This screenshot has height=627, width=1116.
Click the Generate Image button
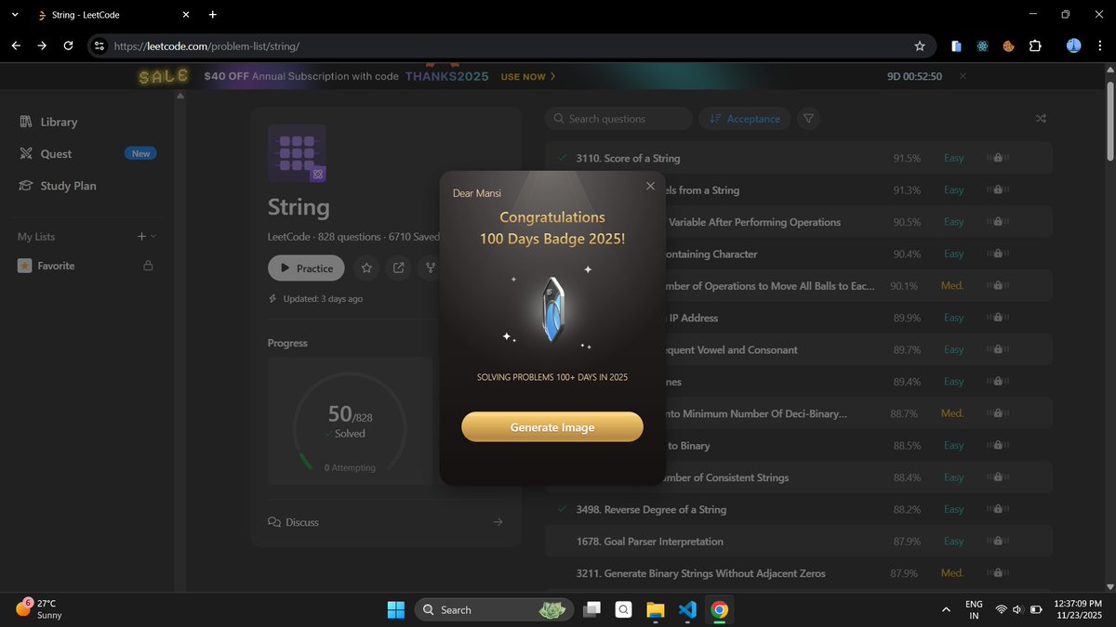[x=552, y=427]
